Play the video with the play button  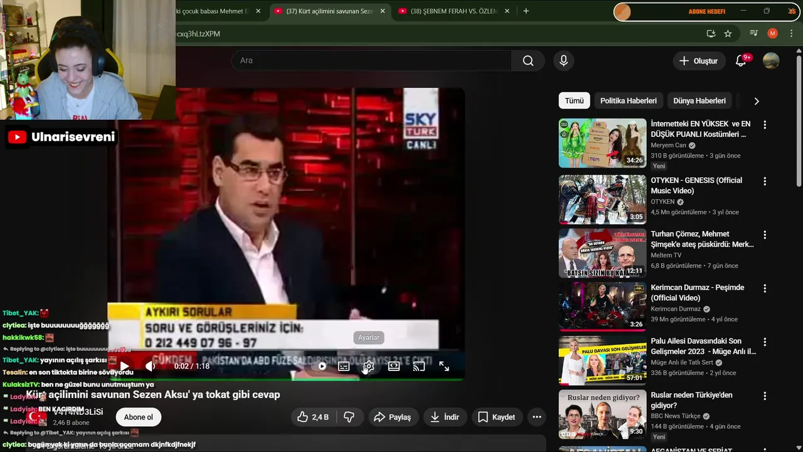pyautogui.click(x=125, y=366)
